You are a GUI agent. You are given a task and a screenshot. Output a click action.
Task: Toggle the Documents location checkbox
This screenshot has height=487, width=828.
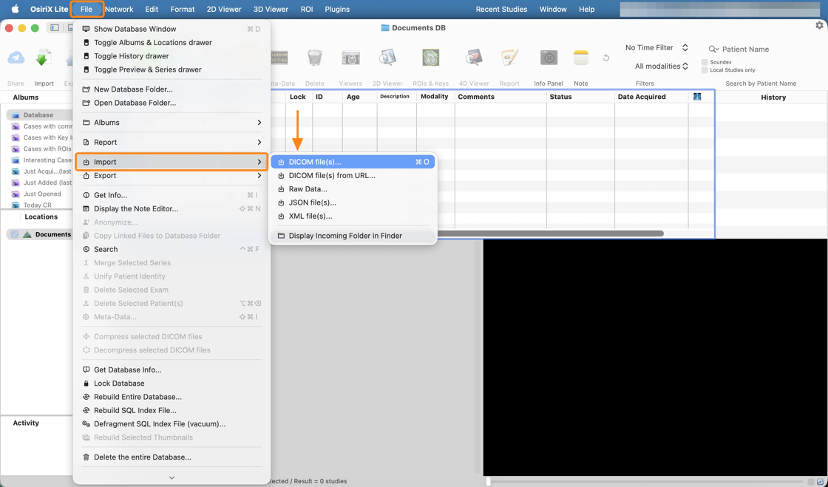click(x=14, y=234)
